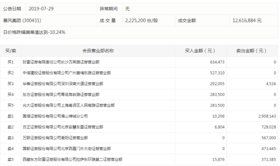This screenshot has height=166, width=280.
Task: Click buy amount 6,804
Action: coord(220,127)
